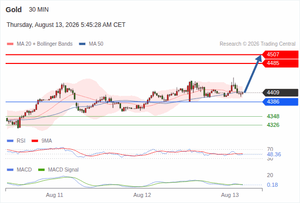Click the RSI blue legend swatch
This screenshot has width=300, height=203.
tap(10, 141)
